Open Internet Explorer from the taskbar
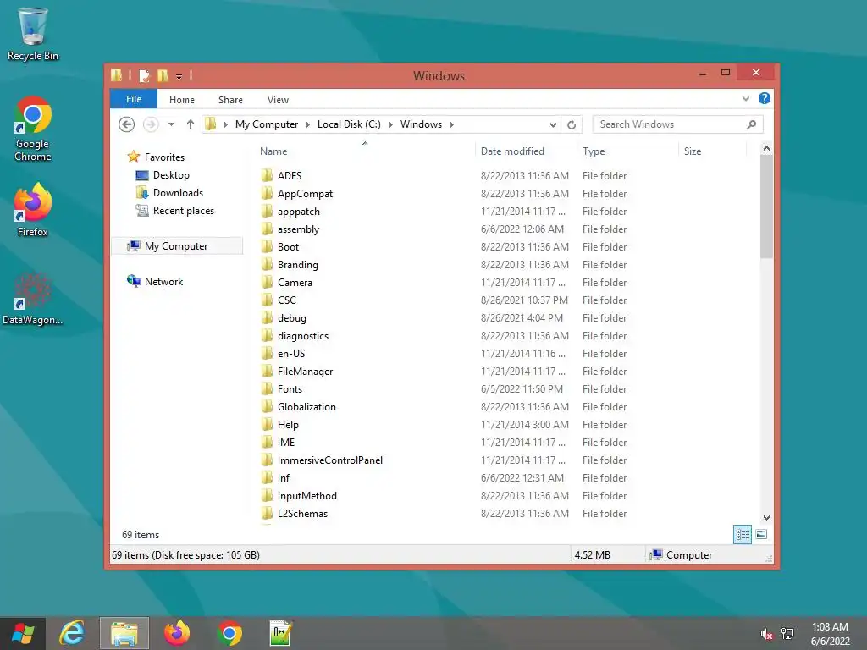This screenshot has width=867, height=650. [x=73, y=633]
